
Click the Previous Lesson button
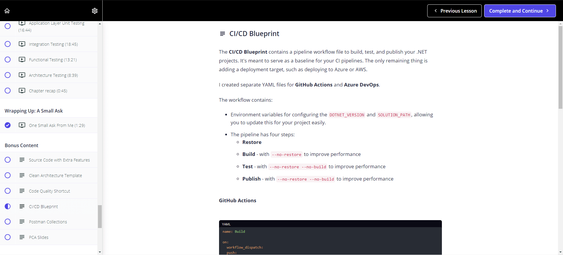click(x=454, y=11)
